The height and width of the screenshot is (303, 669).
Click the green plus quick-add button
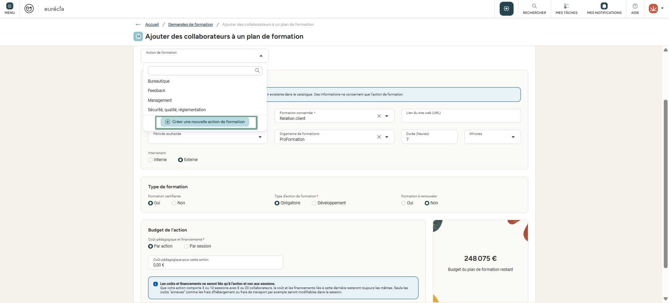click(506, 9)
